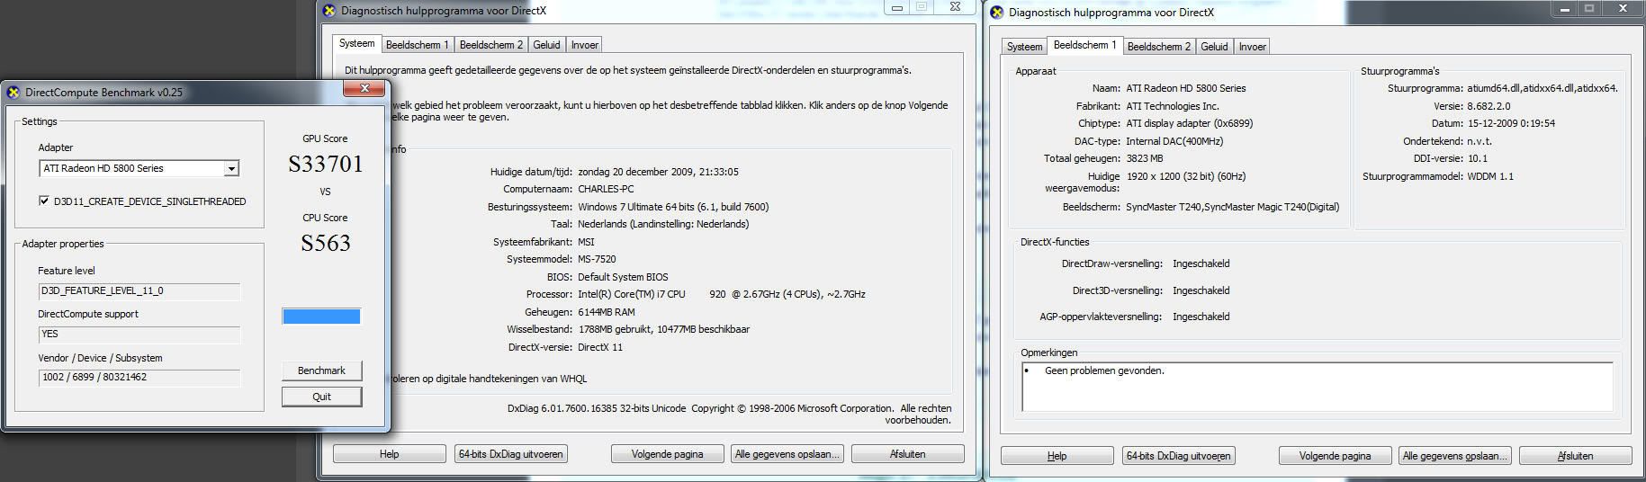The height and width of the screenshot is (482, 1646).
Task: Click Volgende pagina in right DxDiag window
Action: click(1335, 456)
